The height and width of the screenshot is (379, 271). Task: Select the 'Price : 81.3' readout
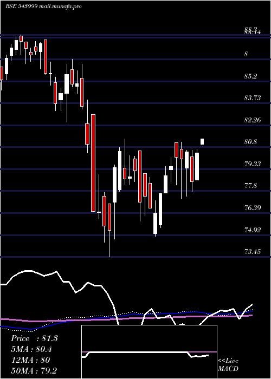34,338
